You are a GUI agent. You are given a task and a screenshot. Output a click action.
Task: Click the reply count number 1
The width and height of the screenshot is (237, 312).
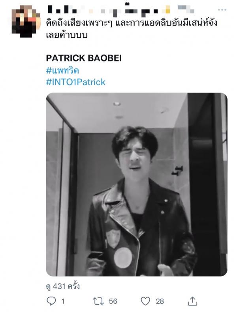pyautogui.click(x=63, y=301)
